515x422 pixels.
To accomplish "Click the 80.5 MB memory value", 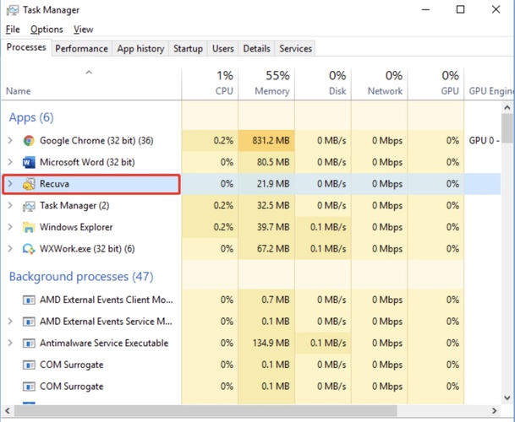I will (x=273, y=162).
